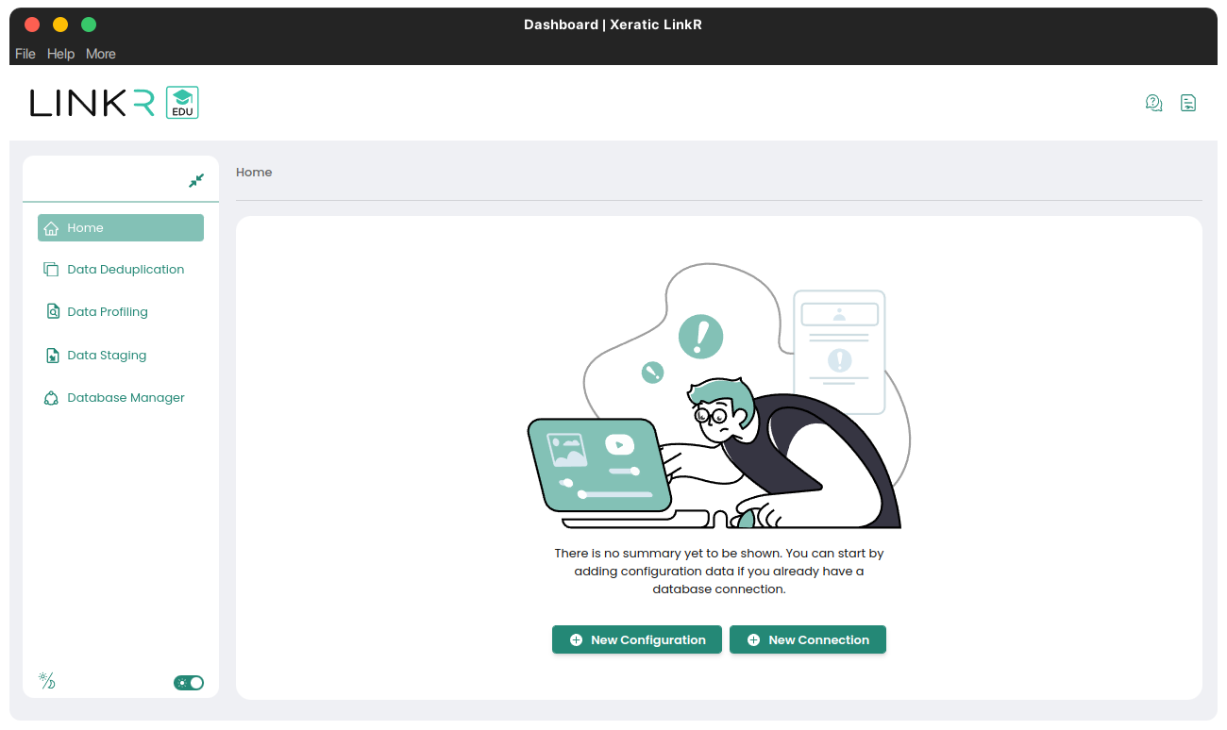Open the File menu

tap(25, 54)
